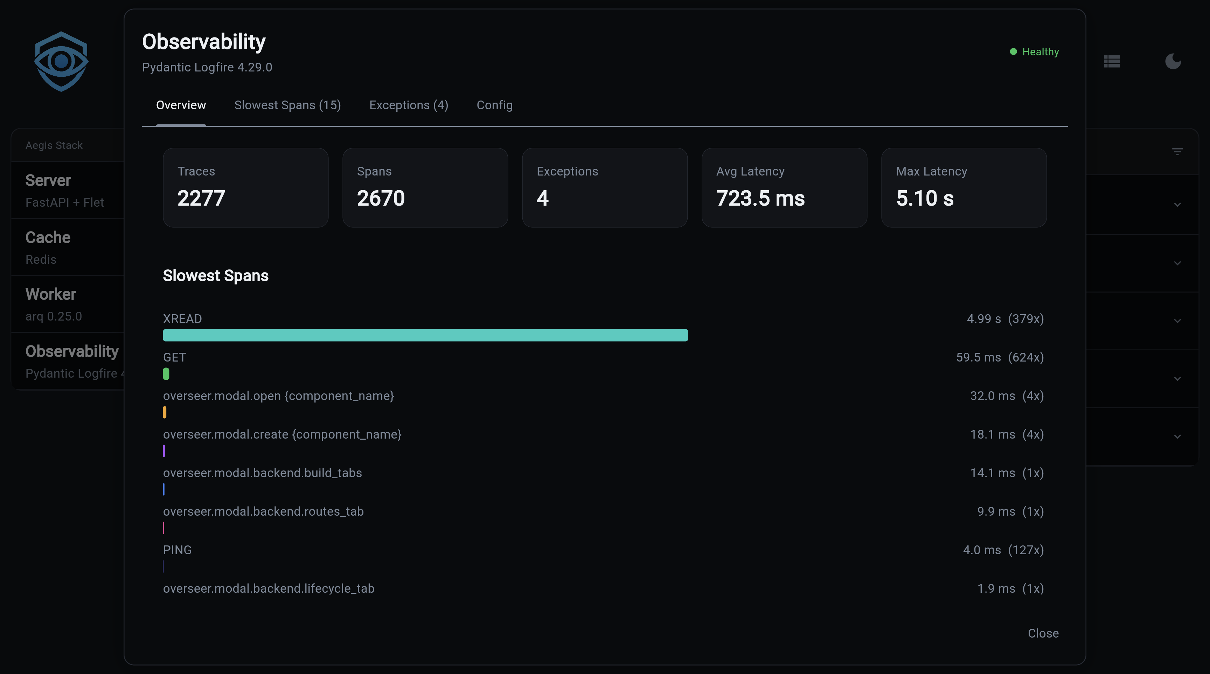Click the XREAD teal latency bar
Viewport: 1210px width, 674px height.
click(425, 335)
